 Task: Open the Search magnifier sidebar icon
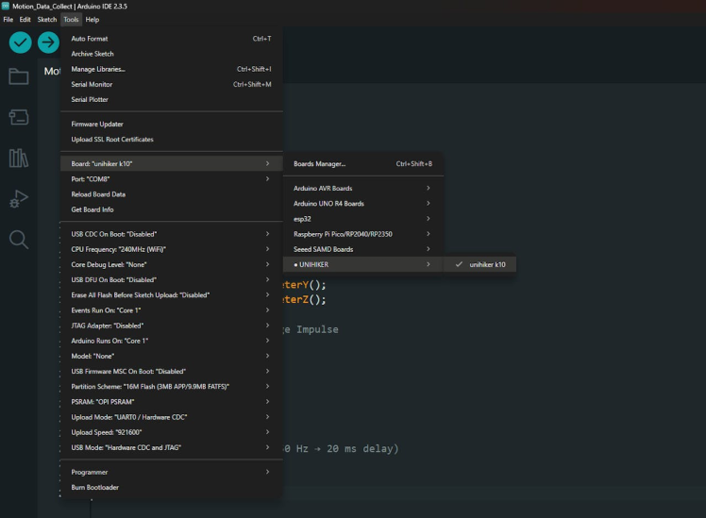pyautogui.click(x=19, y=239)
